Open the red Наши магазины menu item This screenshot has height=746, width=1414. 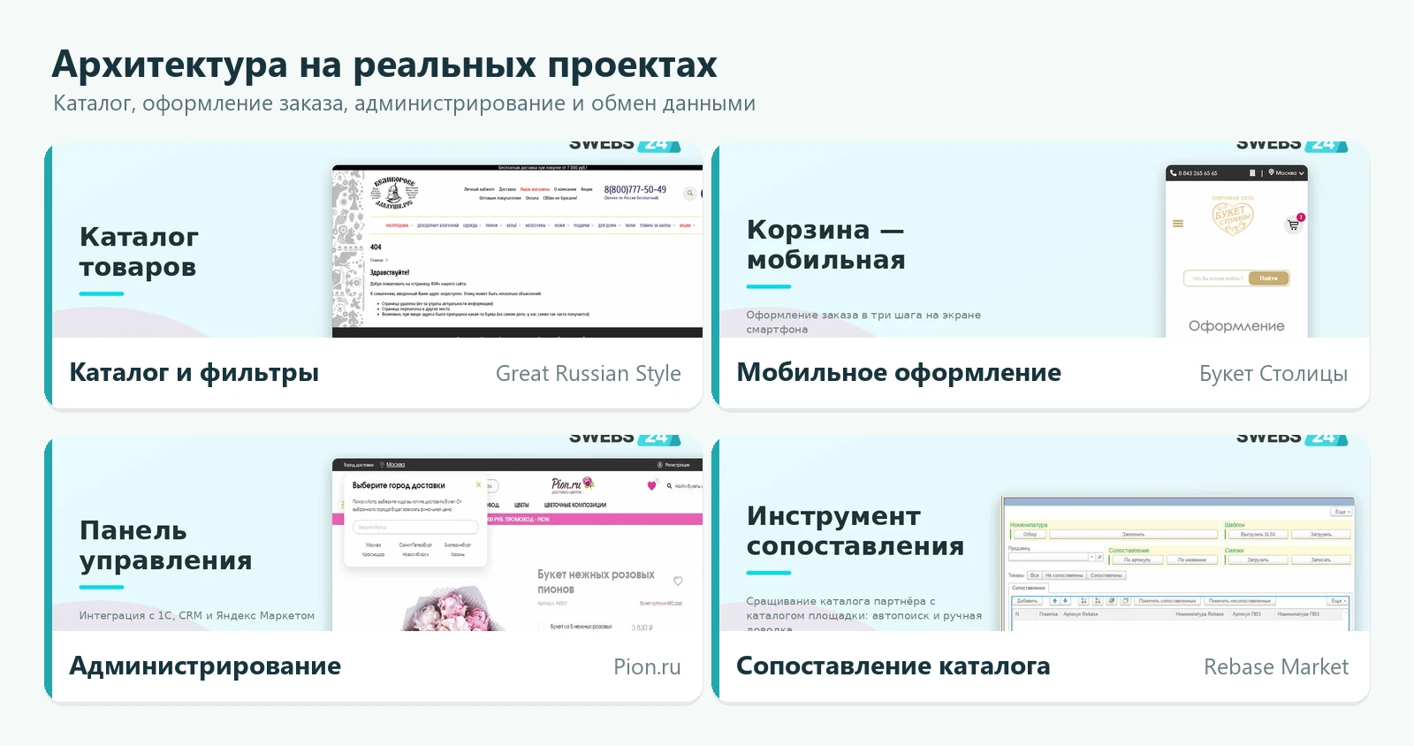pos(535,189)
